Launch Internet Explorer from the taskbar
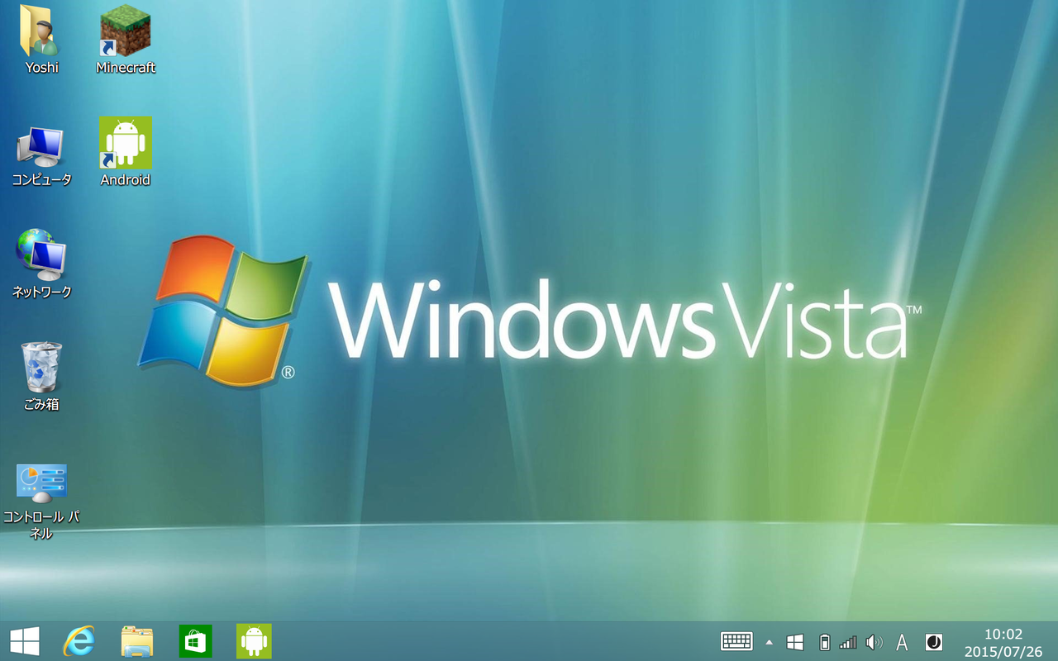This screenshot has height=661, width=1058. (x=79, y=641)
